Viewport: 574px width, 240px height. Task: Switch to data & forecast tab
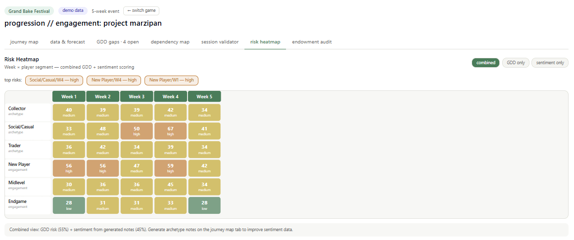(68, 42)
